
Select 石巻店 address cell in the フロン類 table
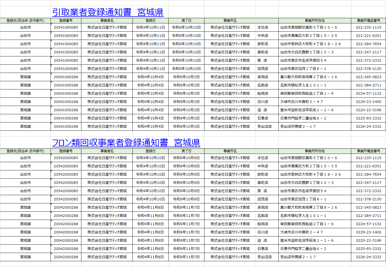[303, 249]
